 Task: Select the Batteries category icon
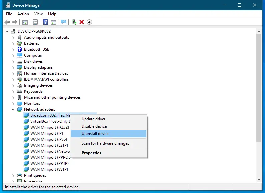[x=20, y=43]
